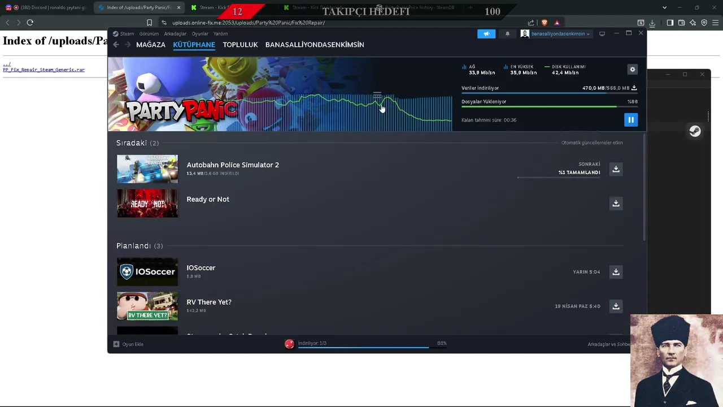Download Autobahn Police Simulator 2 now
Image resolution: width=723 pixels, height=407 pixels.
[x=616, y=169]
